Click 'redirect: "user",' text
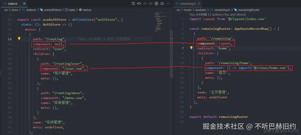Image resolution: width=301 pixels, height=135 pixels. [50, 49]
